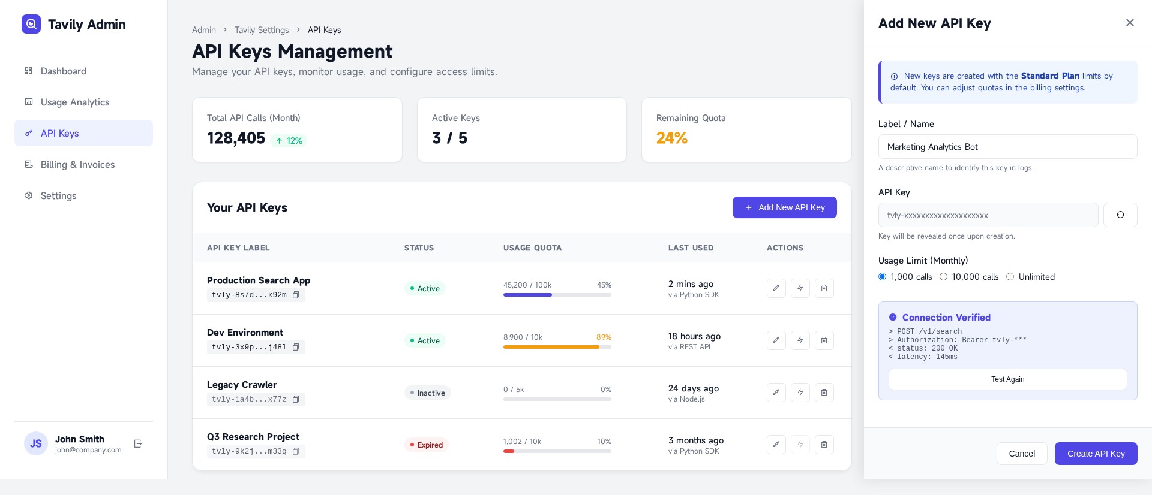The height and width of the screenshot is (495, 1152).
Task: Open Usage Analytics in the sidebar
Action: coord(75,102)
